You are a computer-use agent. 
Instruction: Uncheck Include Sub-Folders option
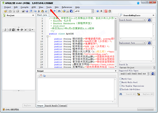120,89
